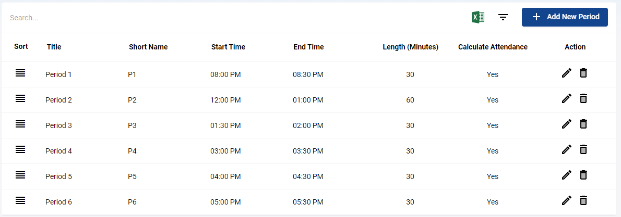Delete Period 4 using the trash icon
This screenshot has height=217, width=621.
pos(583,149)
